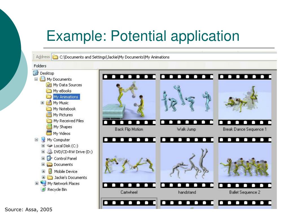Viewport: 289px width, 216px height.
Task: Click the My Notebook folder icon
Action: click(x=49, y=109)
